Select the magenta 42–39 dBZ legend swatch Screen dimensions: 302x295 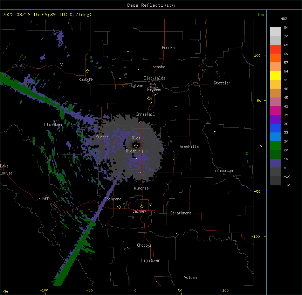(x=275, y=110)
